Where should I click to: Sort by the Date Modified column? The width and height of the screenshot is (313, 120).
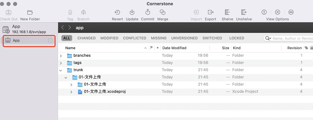click(x=174, y=48)
